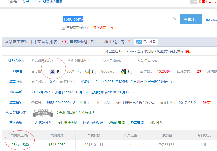Click the 查看排名 chart icon
This screenshot has width=217, height=151.
[x=139, y=42]
